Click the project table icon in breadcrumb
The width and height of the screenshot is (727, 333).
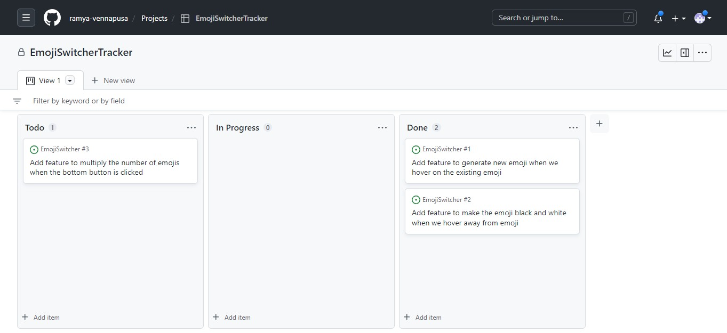click(x=185, y=18)
